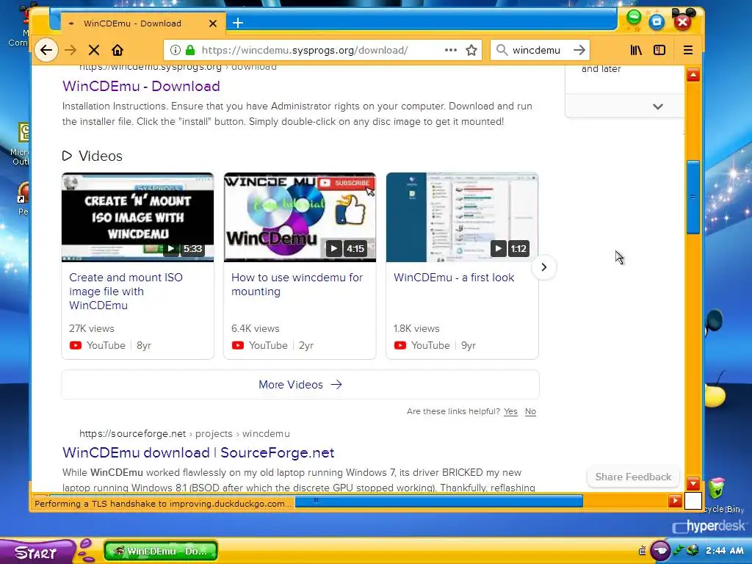This screenshot has width=752, height=564.
Task: Click the horizontal scrollbar thumb
Action: (x=439, y=501)
